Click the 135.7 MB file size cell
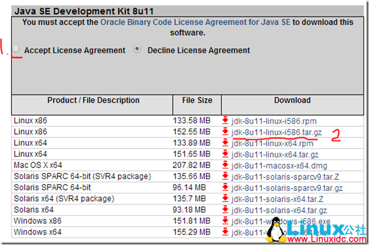 (x=189, y=199)
